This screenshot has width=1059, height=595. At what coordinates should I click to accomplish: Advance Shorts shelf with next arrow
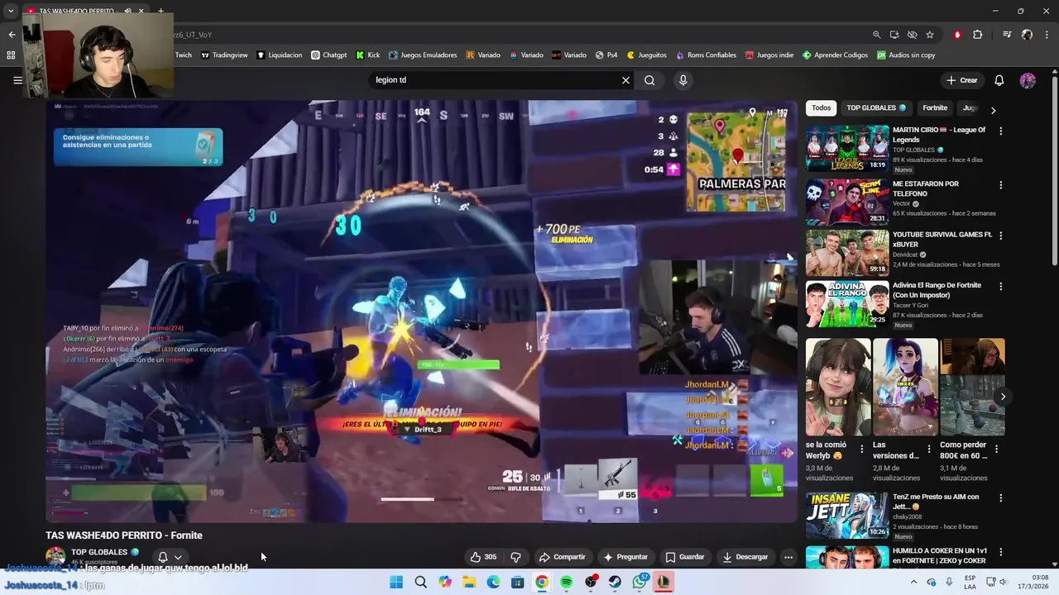pos(1003,397)
